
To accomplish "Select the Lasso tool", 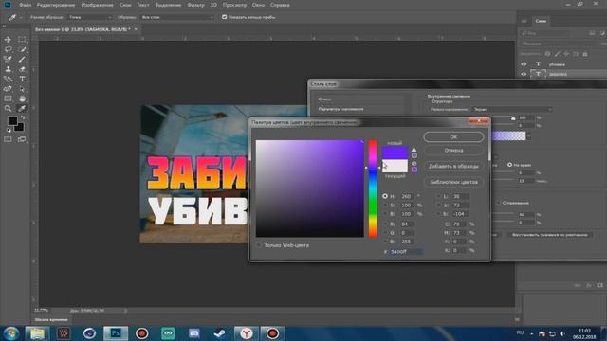I will point(8,49).
